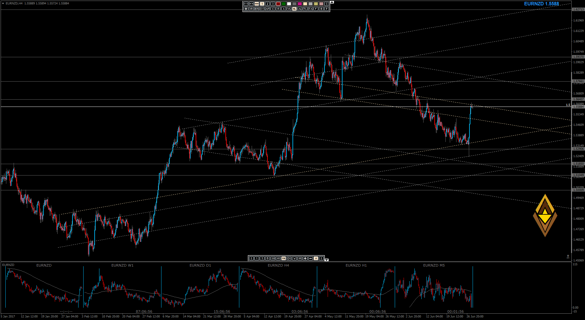Screen dimensions: 585x320
Task: Toggle line width 2 option
Action: coord(267,4)
